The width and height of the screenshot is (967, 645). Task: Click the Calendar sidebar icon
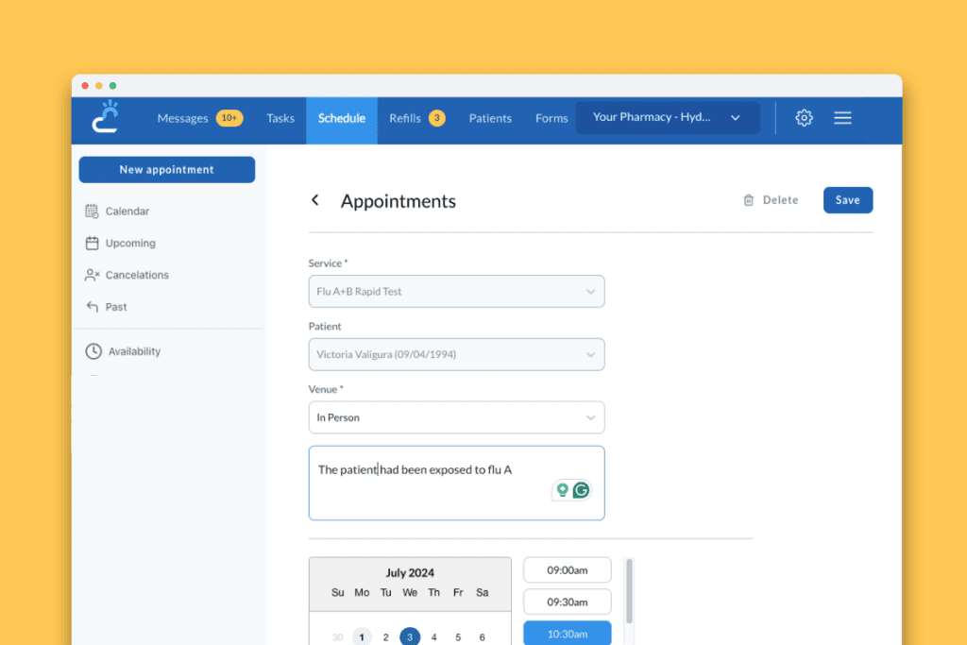tap(92, 211)
